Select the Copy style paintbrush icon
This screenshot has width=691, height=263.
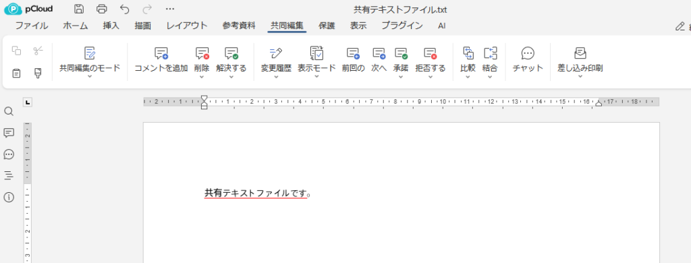38,74
